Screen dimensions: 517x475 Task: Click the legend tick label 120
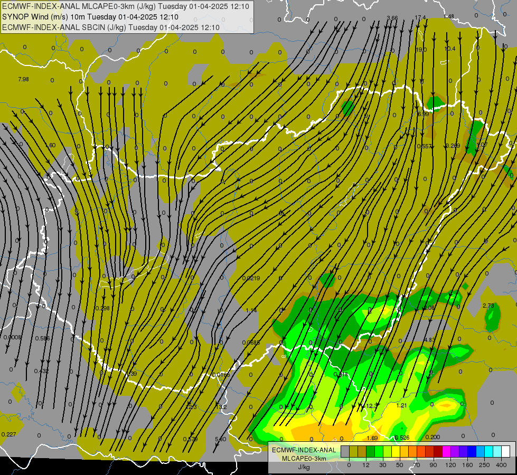pyautogui.click(x=450, y=465)
